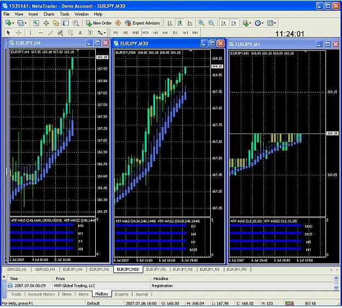Toggle Auto Scroll chart icon

pos(224,23)
